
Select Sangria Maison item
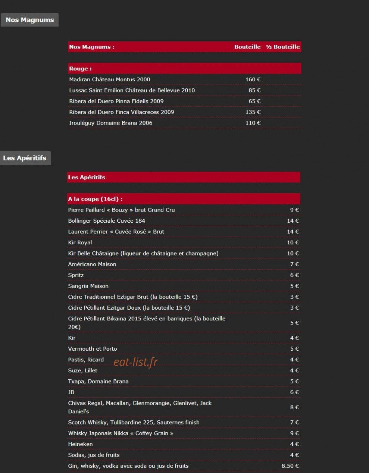pyautogui.click(x=88, y=286)
